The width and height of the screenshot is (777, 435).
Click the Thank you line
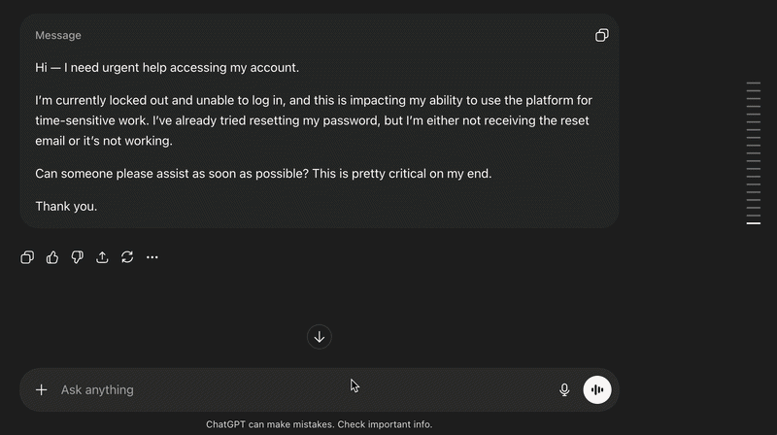pos(66,206)
